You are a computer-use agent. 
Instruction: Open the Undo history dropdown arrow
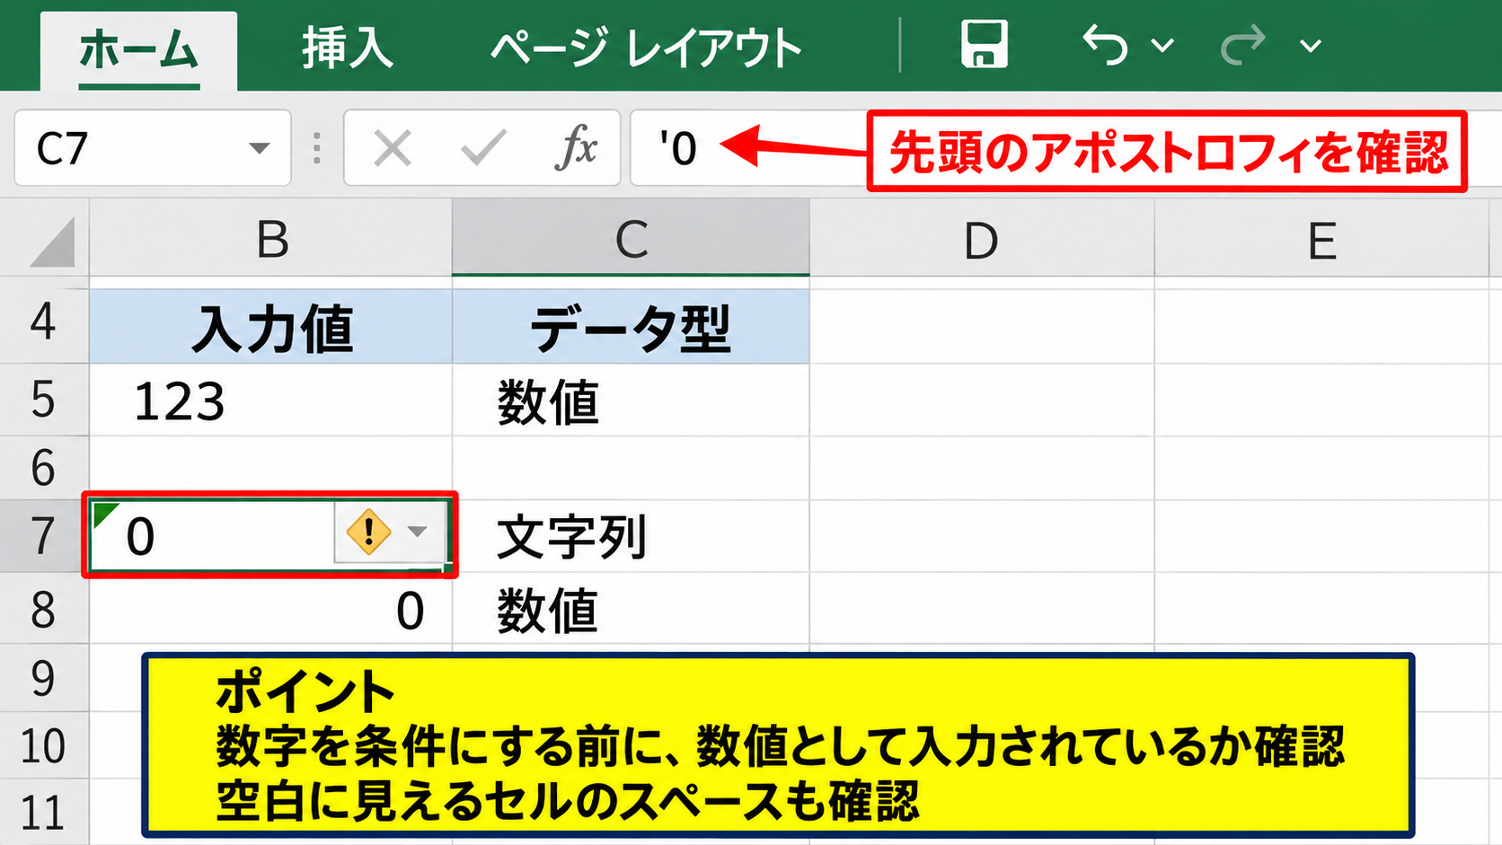[x=1162, y=46]
